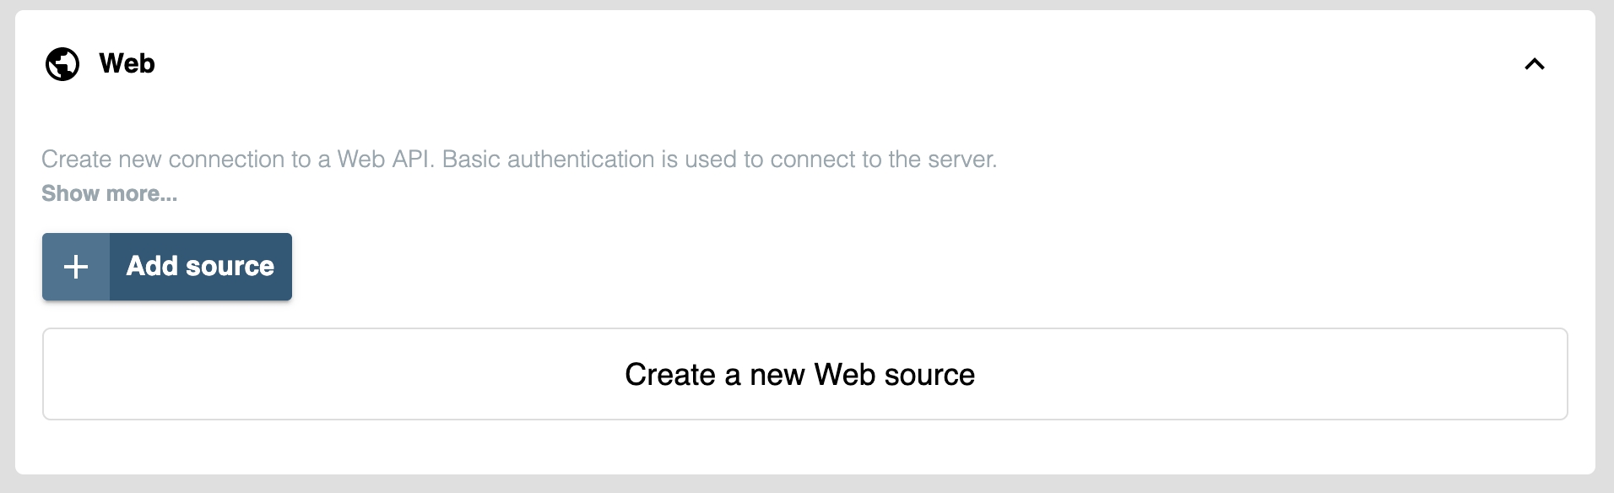Hit the up-arrow caret in Web header
Viewport: 1614px width, 493px height.
click(x=1534, y=64)
